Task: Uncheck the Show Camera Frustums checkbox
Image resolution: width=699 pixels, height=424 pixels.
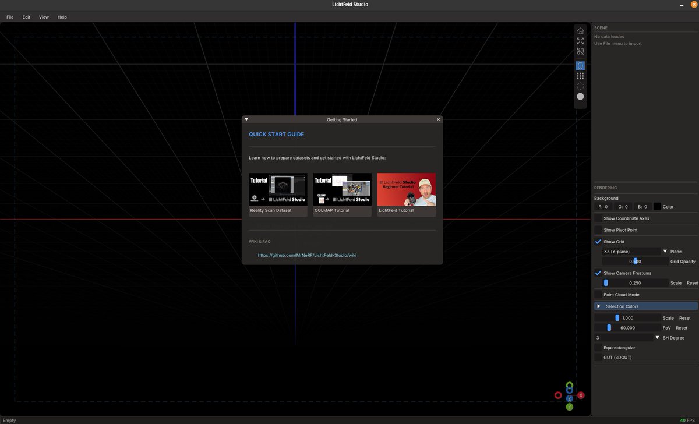Action: [598, 273]
